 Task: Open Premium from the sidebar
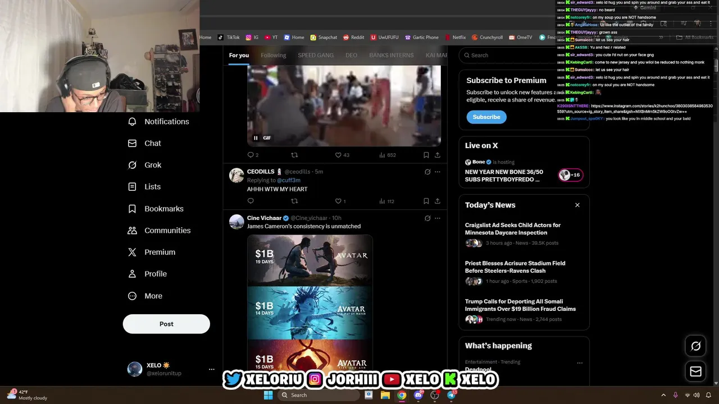(152, 252)
